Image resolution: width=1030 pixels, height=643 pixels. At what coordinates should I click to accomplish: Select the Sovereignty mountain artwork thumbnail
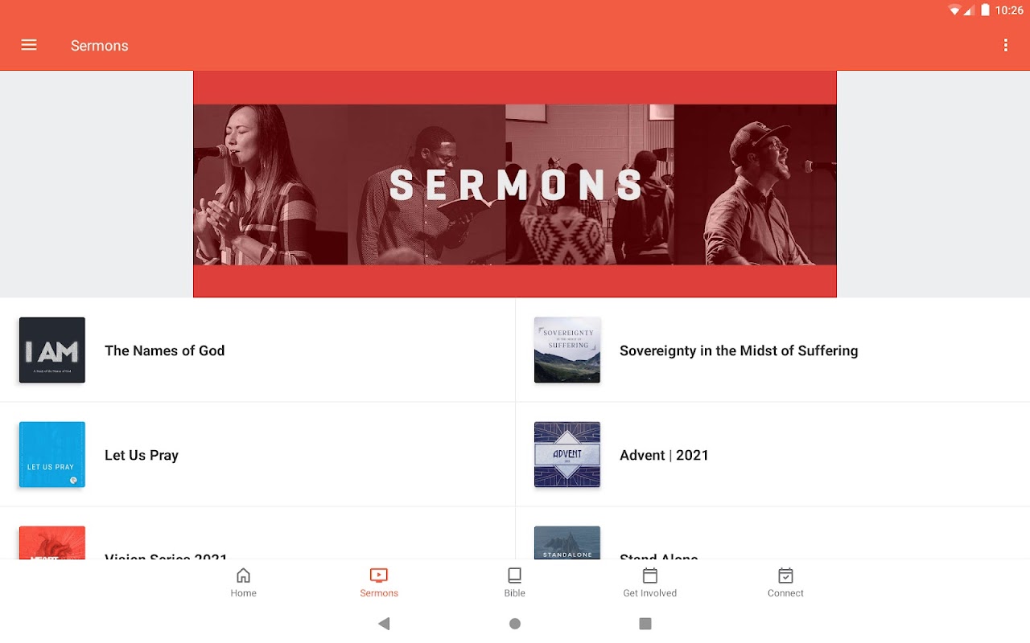click(x=567, y=350)
